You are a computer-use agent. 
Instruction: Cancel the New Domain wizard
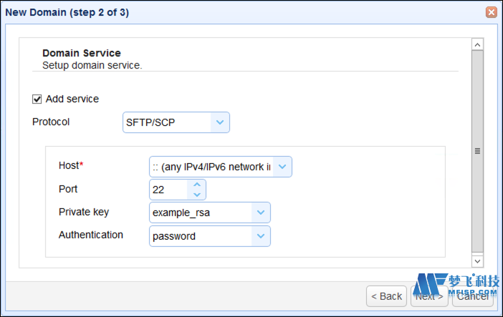(x=472, y=296)
